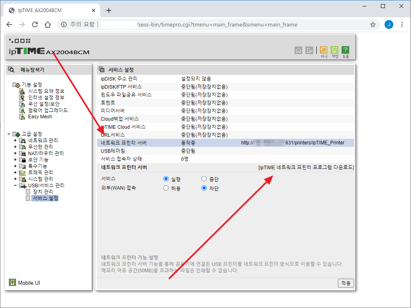
Task: Click the 네트워크 관리 folder icon
Action: point(22,140)
